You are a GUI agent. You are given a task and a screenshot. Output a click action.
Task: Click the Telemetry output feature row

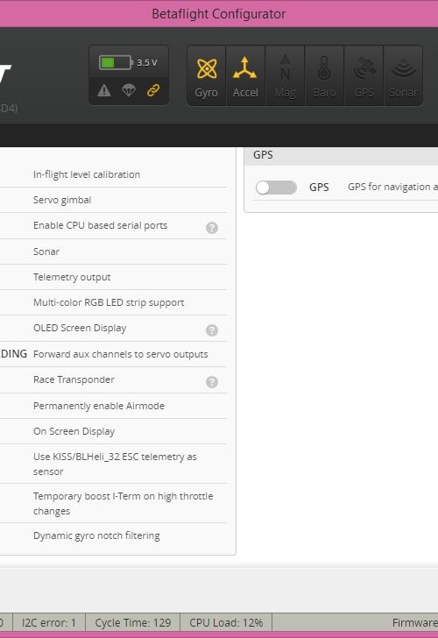(114, 277)
